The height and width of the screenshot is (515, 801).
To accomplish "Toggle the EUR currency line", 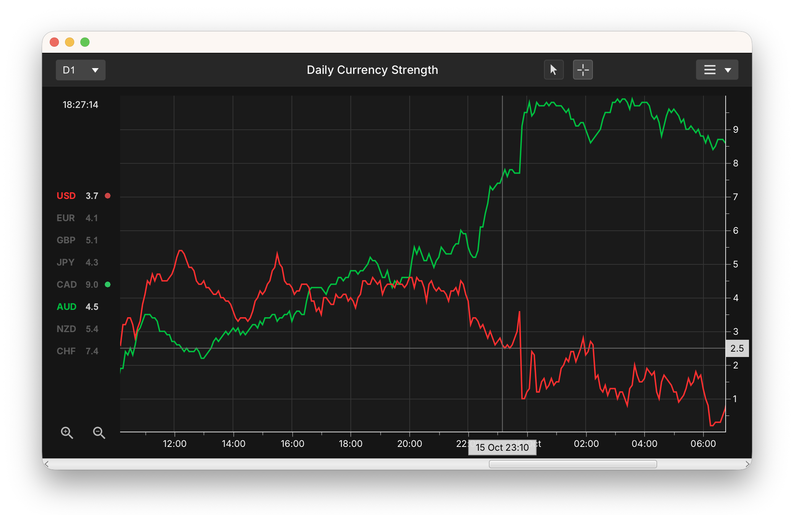I will tap(77, 218).
